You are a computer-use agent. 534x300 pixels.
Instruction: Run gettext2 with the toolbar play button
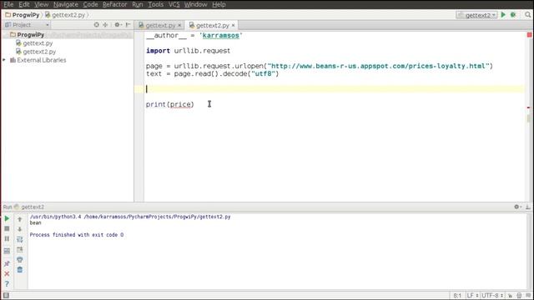pyautogui.click(x=503, y=15)
